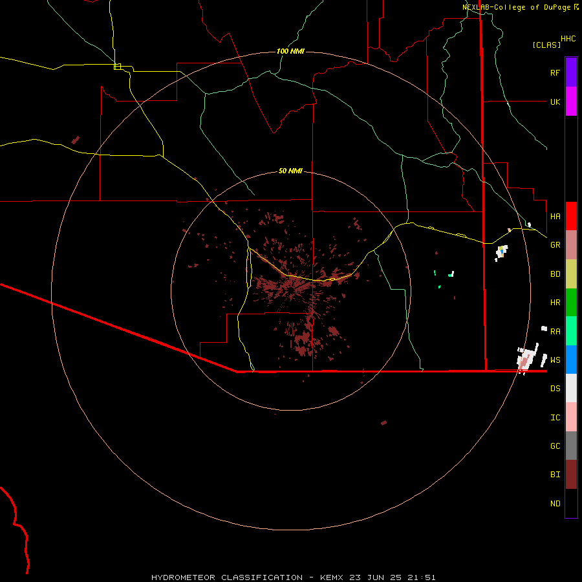
Task: Click the 'HA' legend label
Action: [x=555, y=216]
